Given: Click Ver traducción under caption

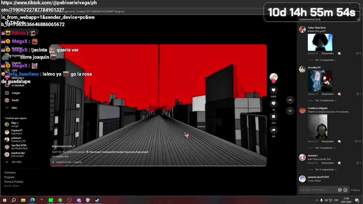Looking at the screenshot, I should coord(60,156).
